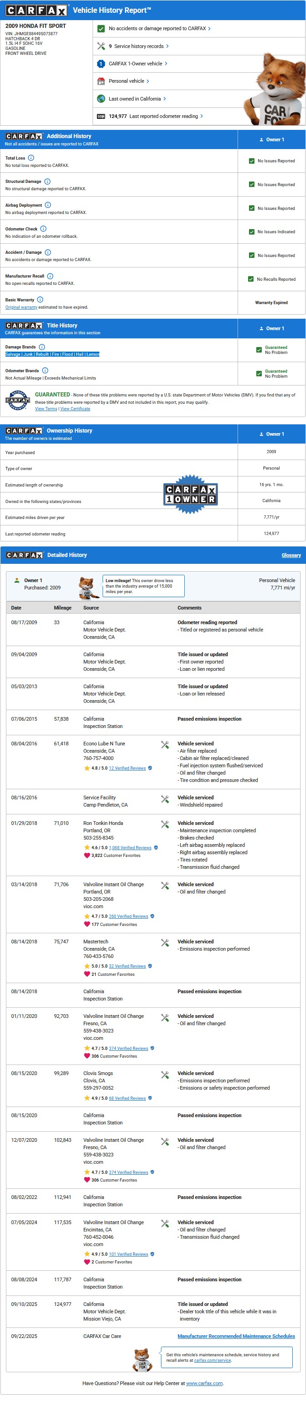Click the CARFAX 1 Owner badge
Image resolution: width=306 pixels, height=1402 pixels.
coord(191,495)
